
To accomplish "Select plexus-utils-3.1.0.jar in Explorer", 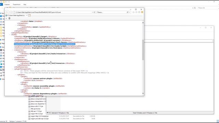I will [x=37, y=106].
